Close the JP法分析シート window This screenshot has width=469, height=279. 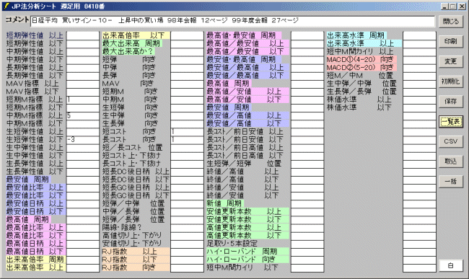(462, 6)
